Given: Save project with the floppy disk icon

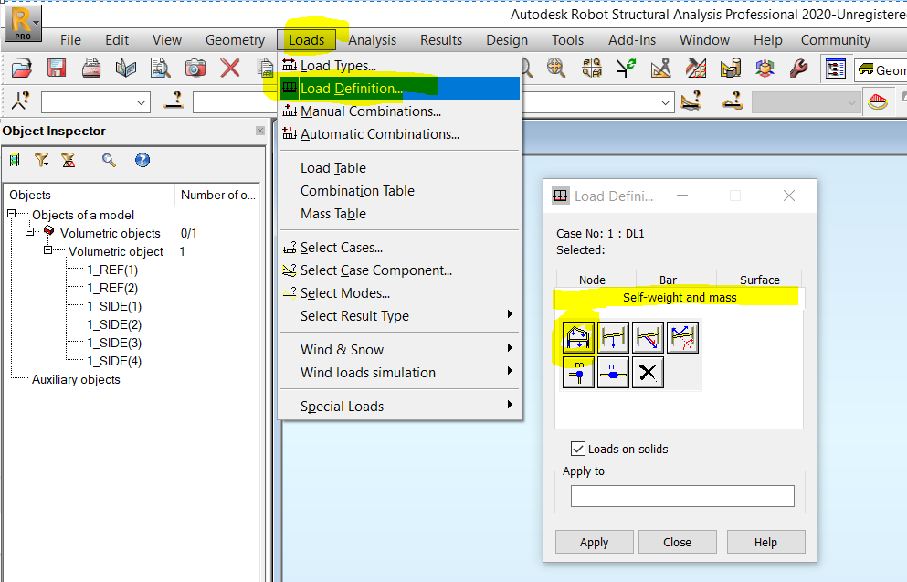Looking at the screenshot, I should (x=56, y=69).
